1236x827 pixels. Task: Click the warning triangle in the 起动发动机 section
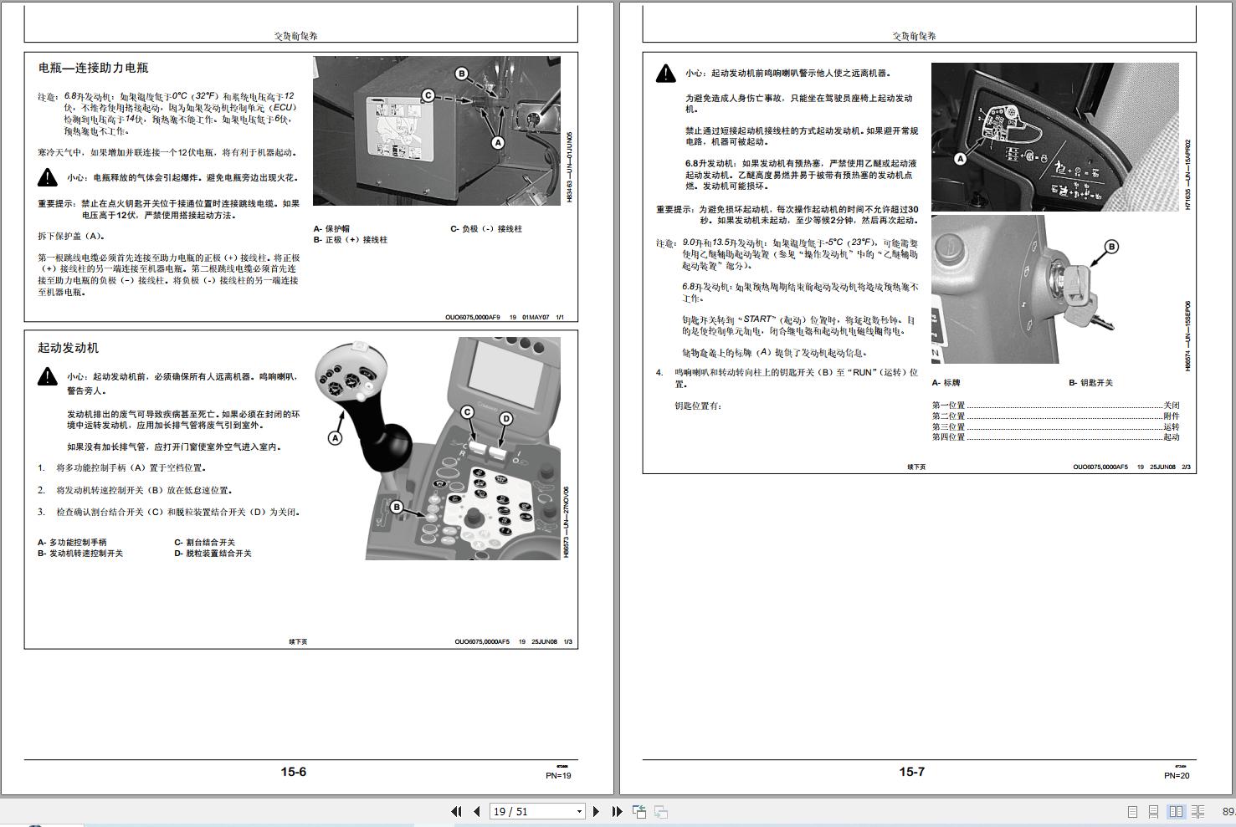point(48,377)
